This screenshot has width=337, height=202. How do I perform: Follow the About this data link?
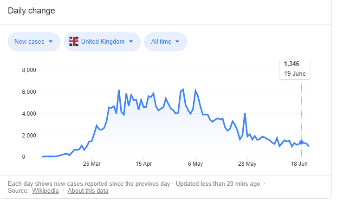click(x=88, y=191)
